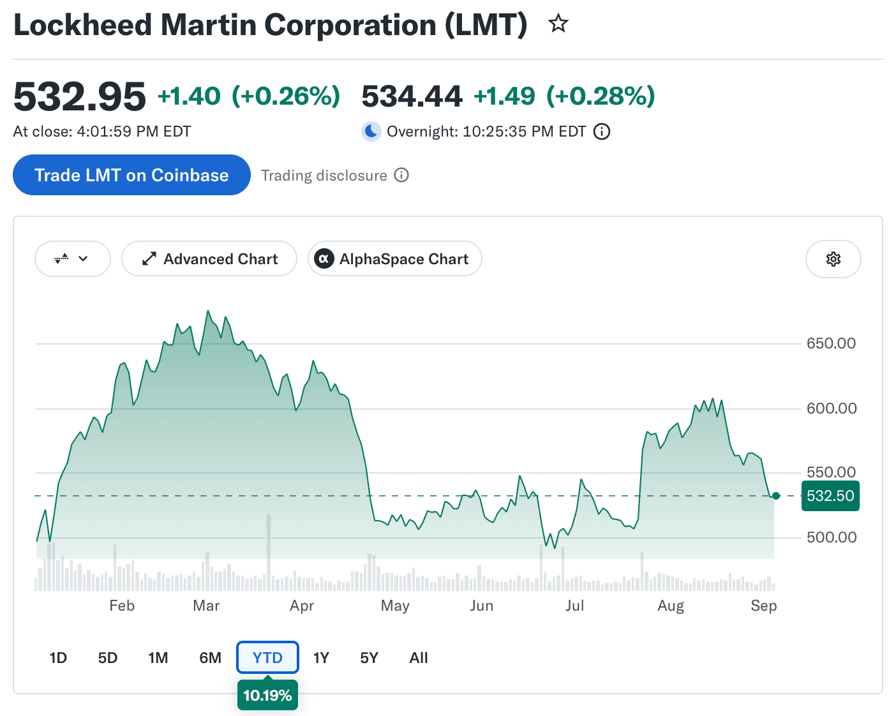Screen dimensions: 896x716
Task: Click the overnight moon icon
Action: point(371,131)
